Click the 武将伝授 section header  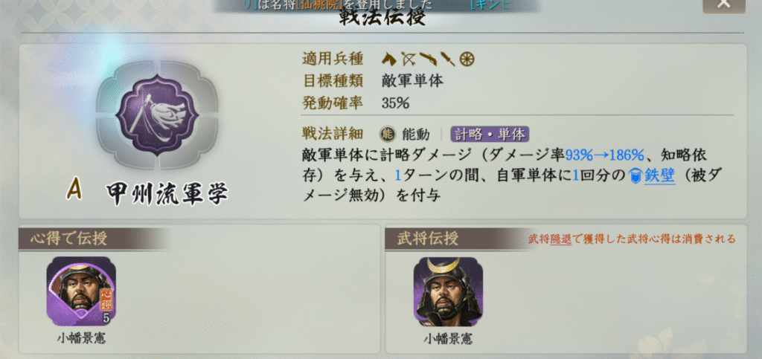point(428,238)
